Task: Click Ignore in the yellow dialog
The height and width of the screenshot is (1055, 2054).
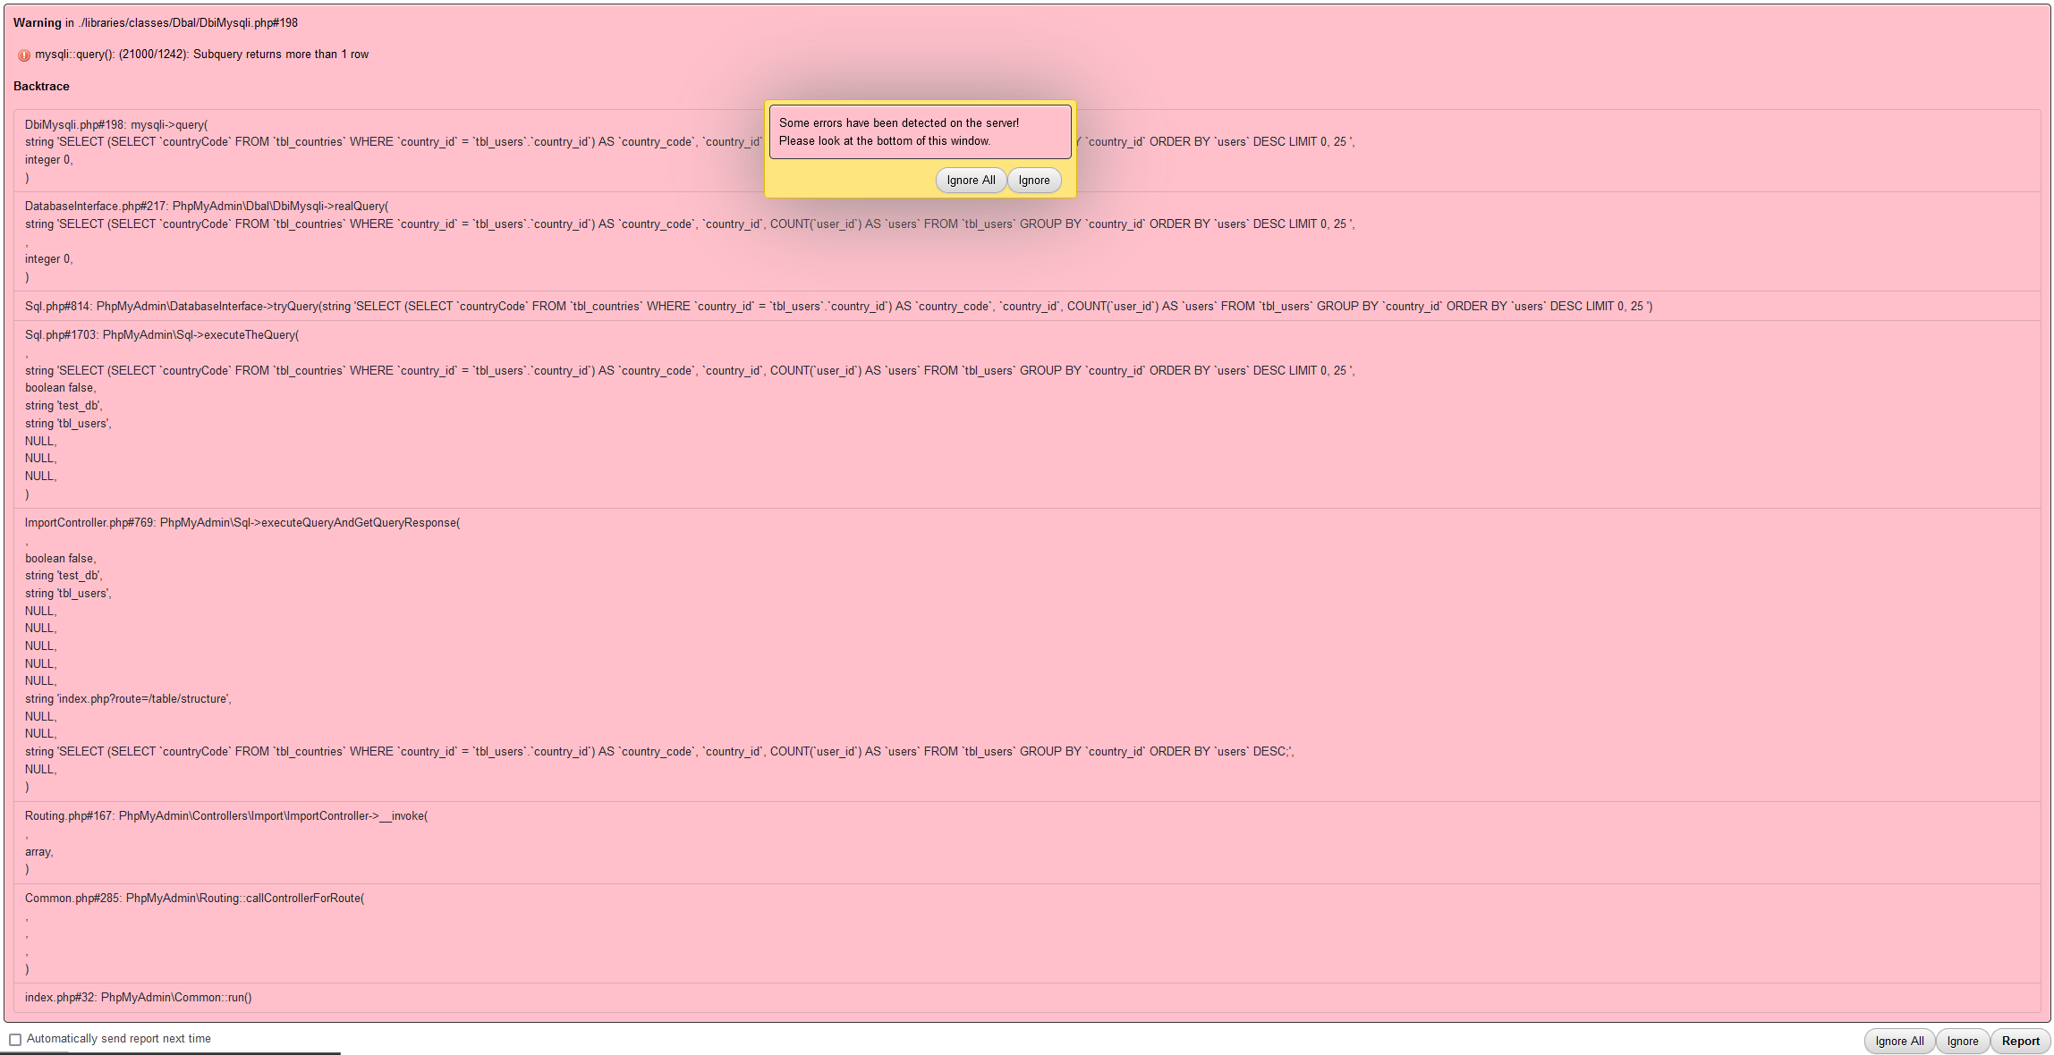Action: (x=1033, y=180)
